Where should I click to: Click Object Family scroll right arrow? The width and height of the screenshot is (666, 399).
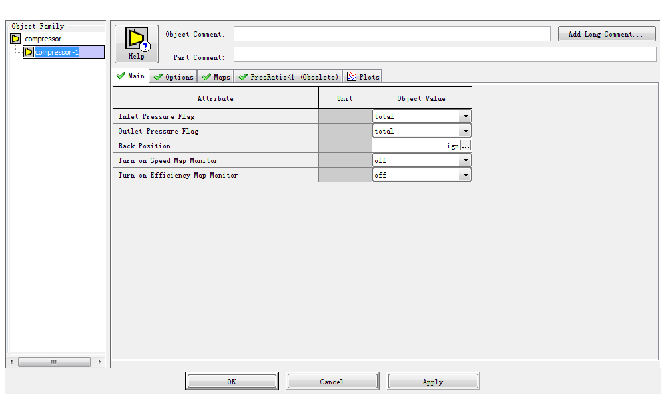pyautogui.click(x=99, y=362)
